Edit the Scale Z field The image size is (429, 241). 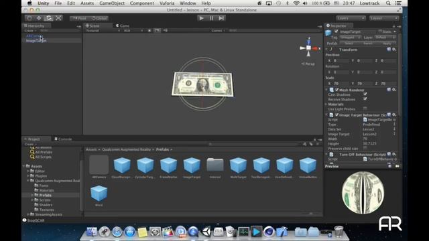(x=388, y=84)
